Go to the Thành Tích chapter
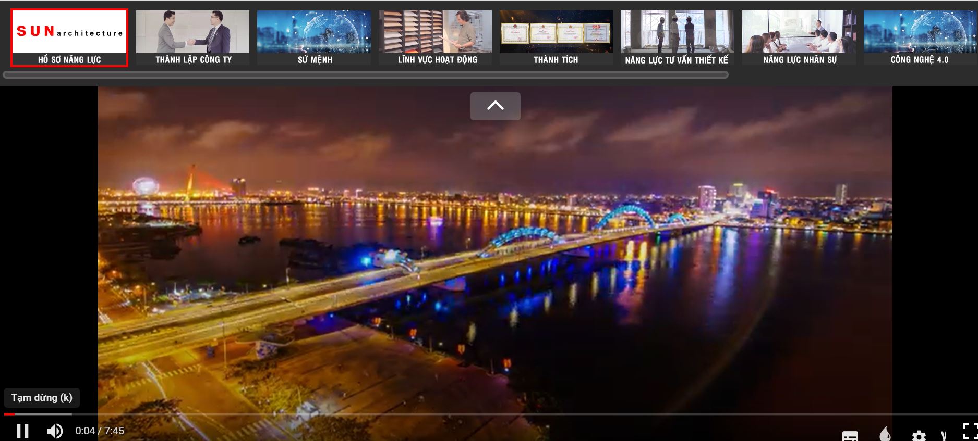 pos(557,37)
